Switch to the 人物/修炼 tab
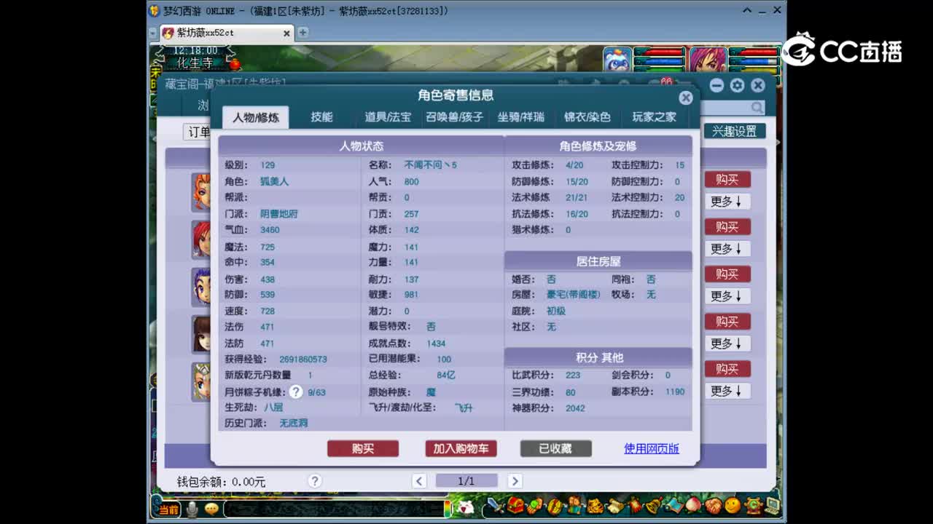The width and height of the screenshot is (933, 524). (x=256, y=117)
